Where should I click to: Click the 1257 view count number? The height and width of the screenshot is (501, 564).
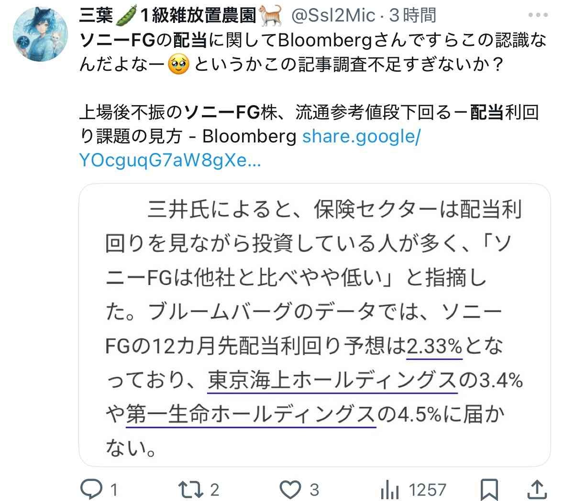pyautogui.click(x=428, y=490)
